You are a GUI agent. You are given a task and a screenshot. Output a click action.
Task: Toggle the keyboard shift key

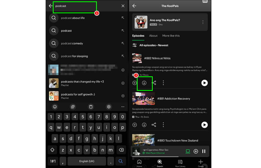[52, 150]
